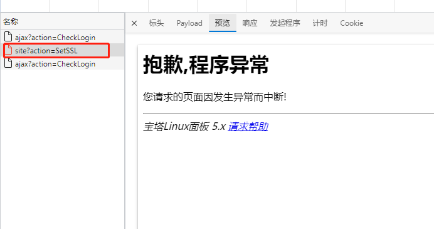Click the site?action=SetSSL file icon
The image size is (434, 229).
tap(8, 50)
